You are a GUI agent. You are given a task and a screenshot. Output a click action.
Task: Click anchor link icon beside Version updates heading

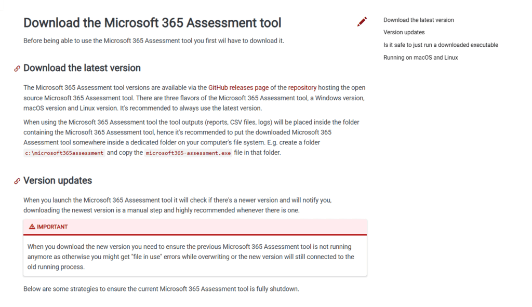17,181
